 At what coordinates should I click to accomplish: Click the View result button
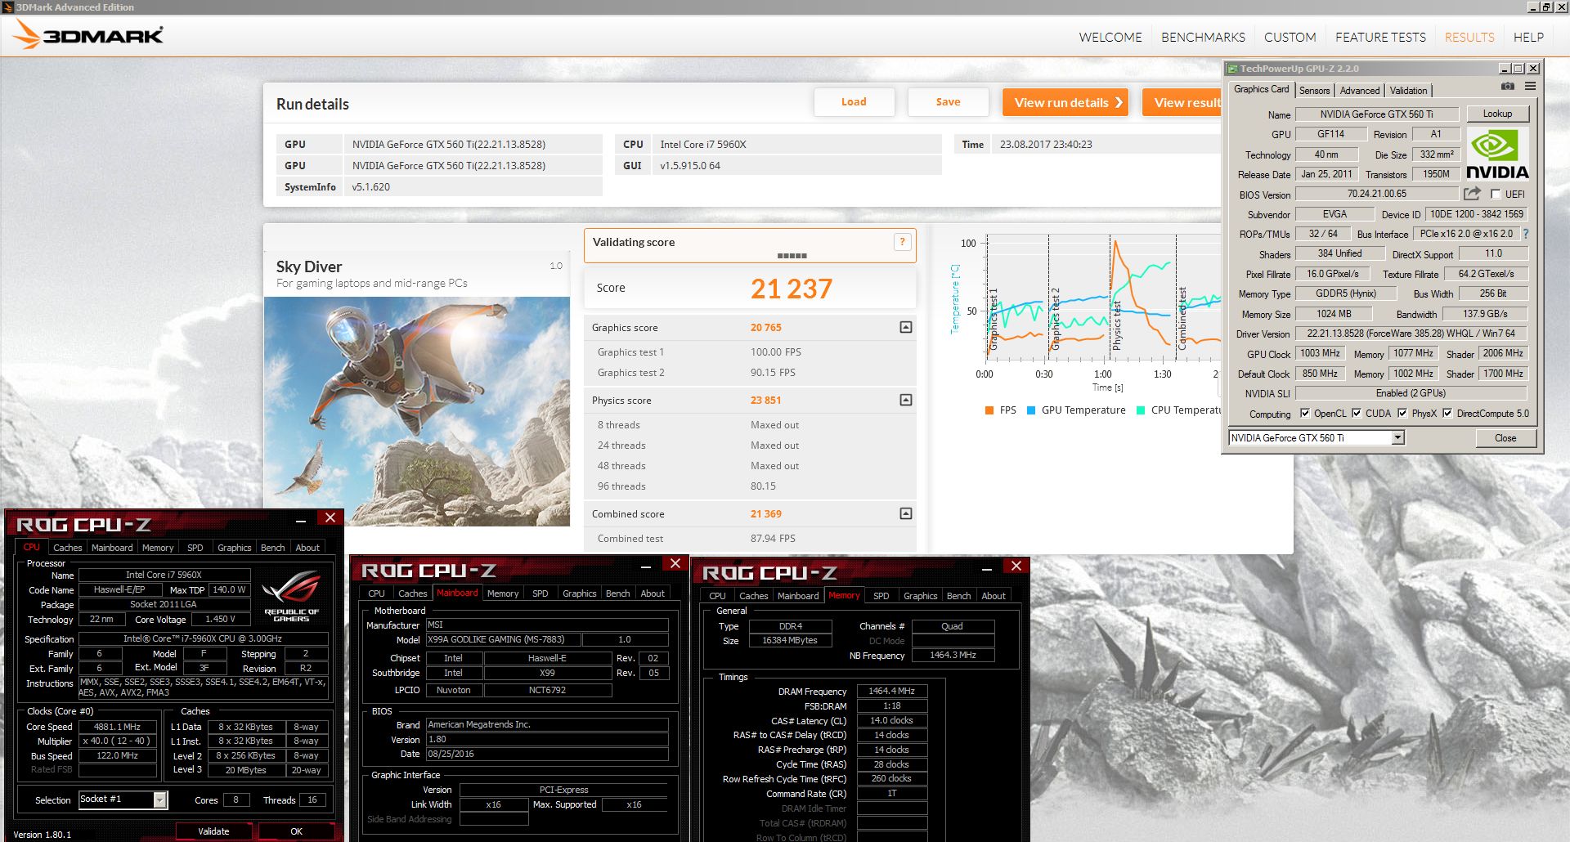click(1182, 102)
